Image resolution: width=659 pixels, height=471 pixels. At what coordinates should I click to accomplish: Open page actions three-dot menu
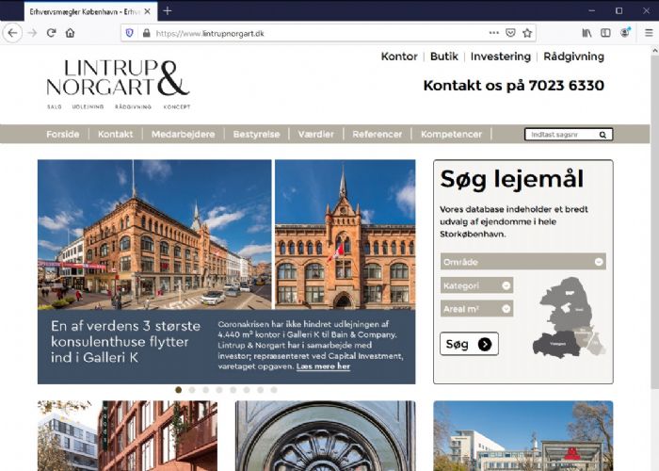(x=494, y=33)
